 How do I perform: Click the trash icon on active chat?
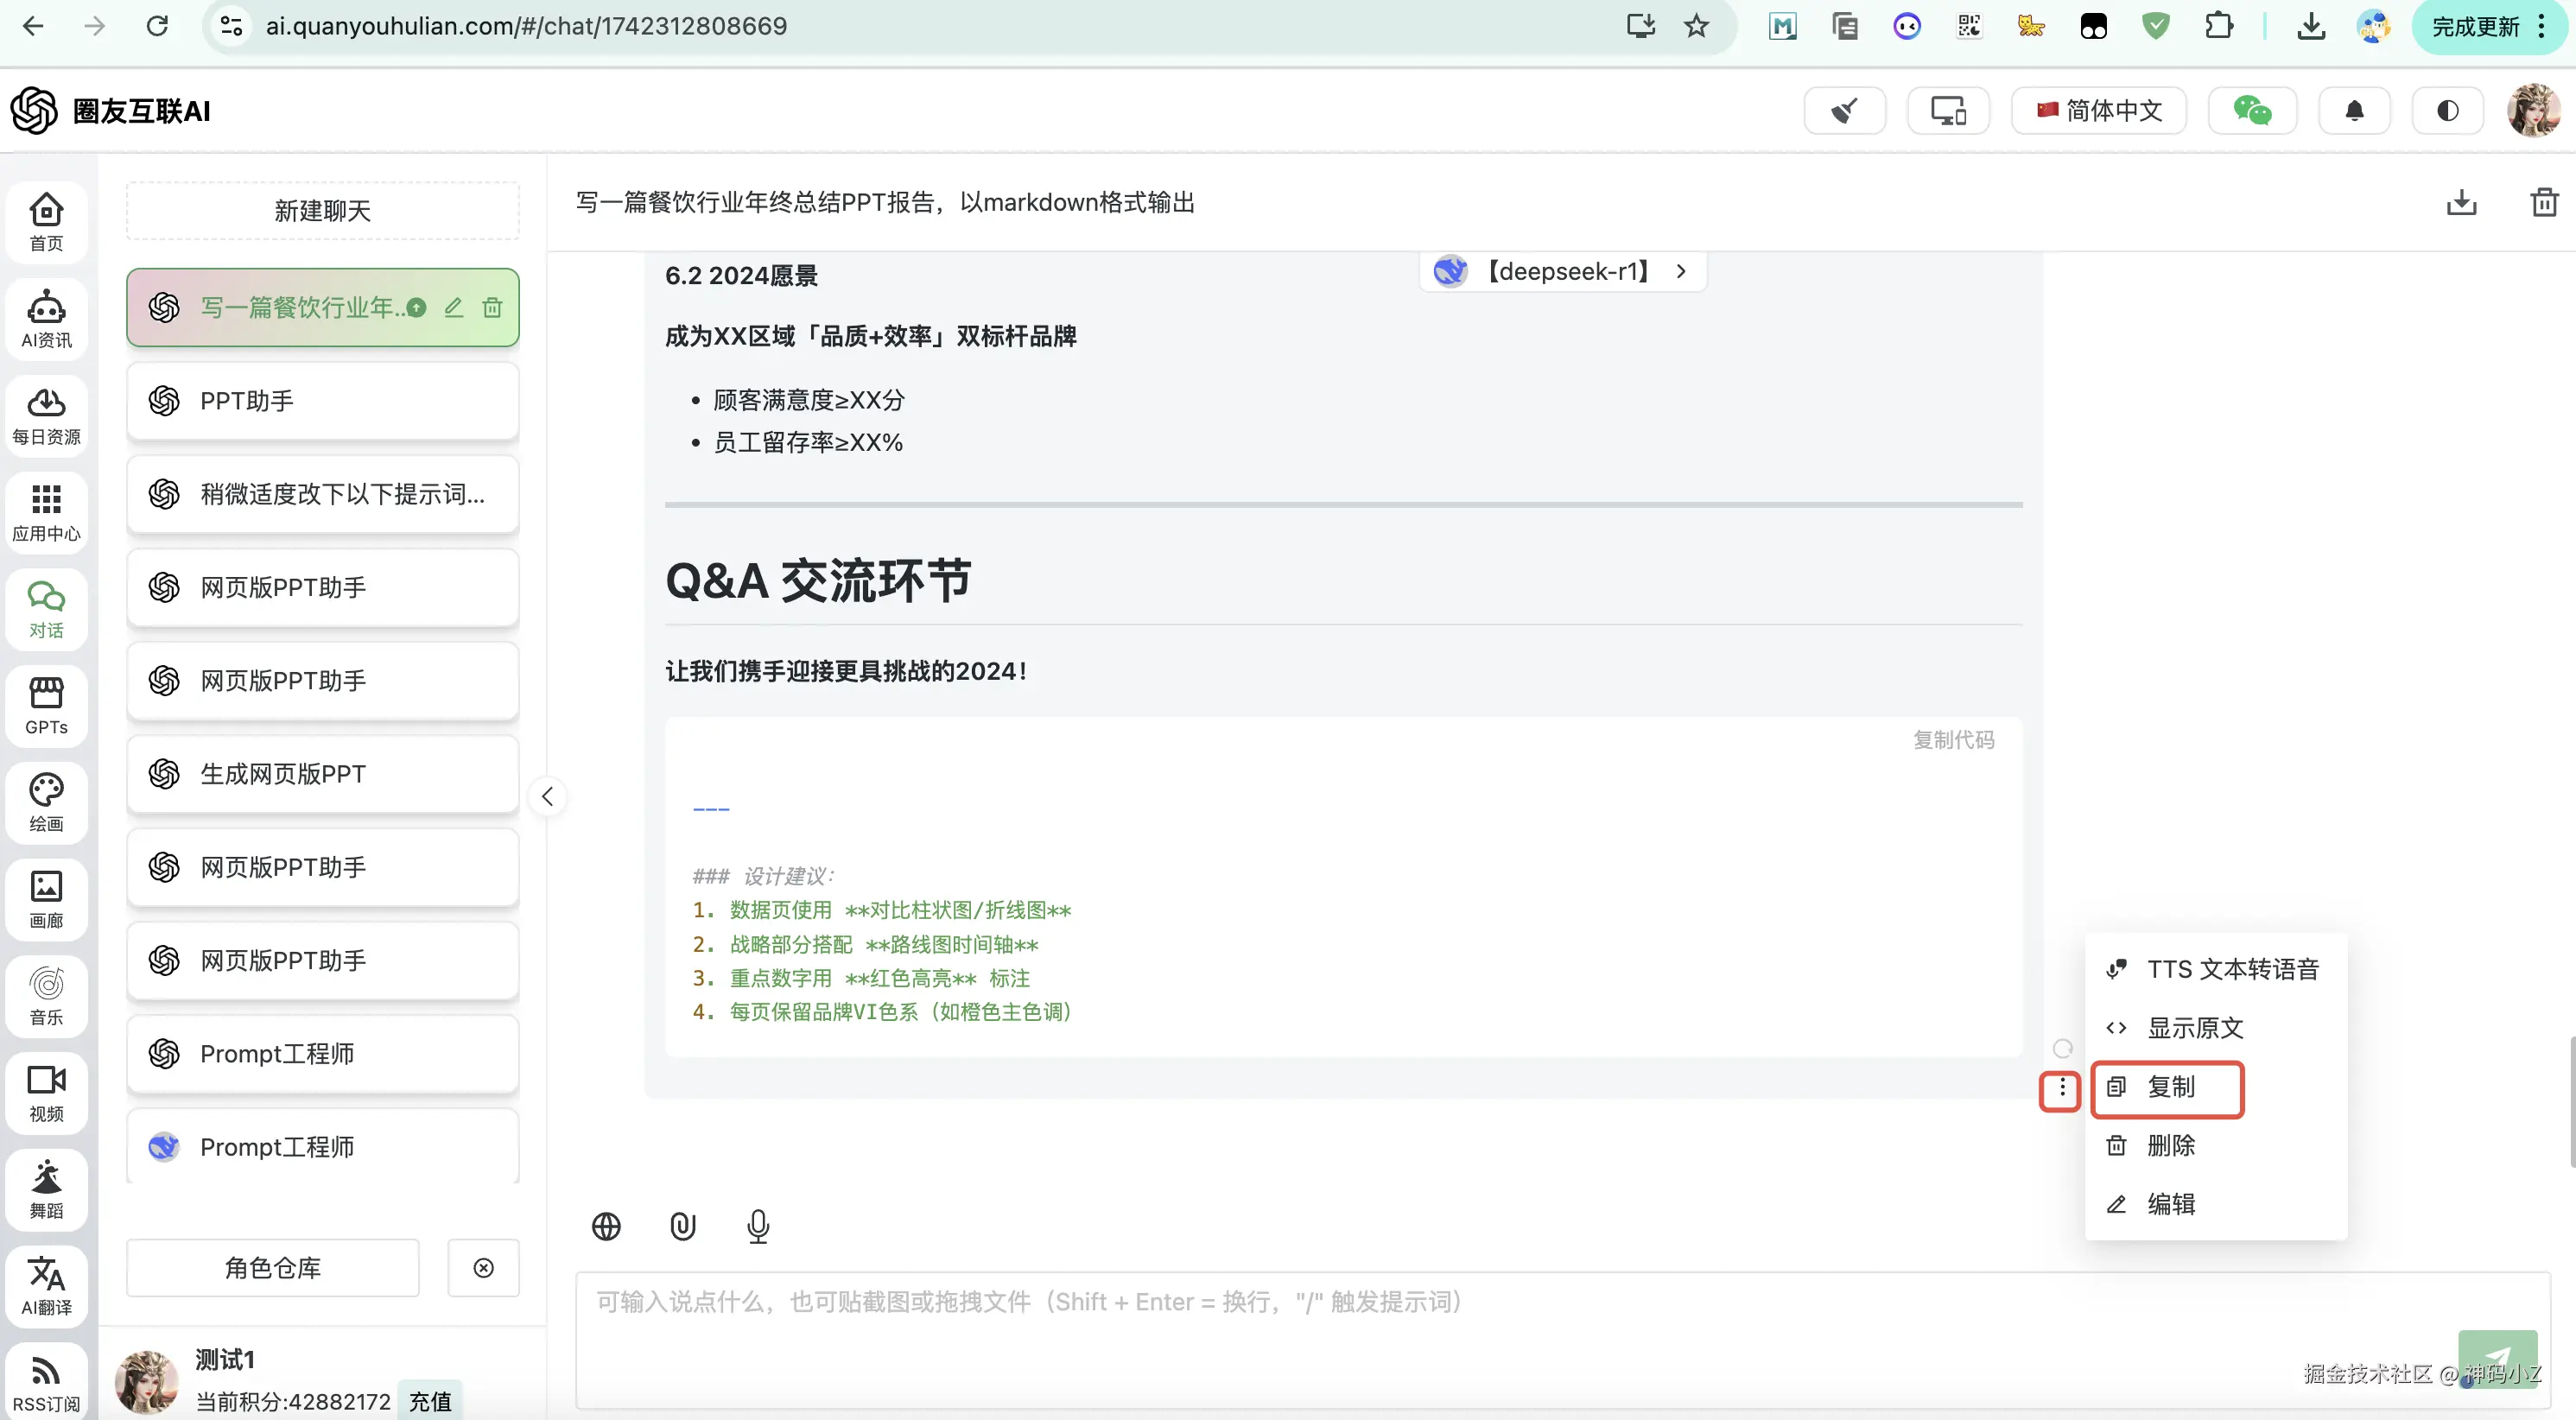click(x=492, y=308)
